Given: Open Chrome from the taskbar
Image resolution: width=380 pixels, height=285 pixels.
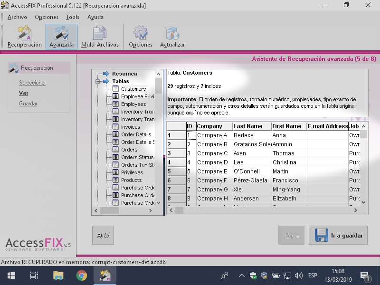Looking at the screenshot, I should (82, 275).
